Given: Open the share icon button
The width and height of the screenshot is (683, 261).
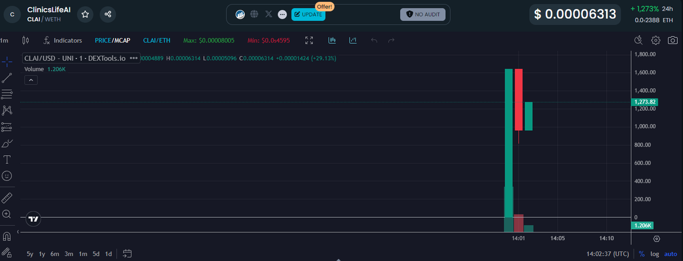Looking at the screenshot, I should pos(108,15).
